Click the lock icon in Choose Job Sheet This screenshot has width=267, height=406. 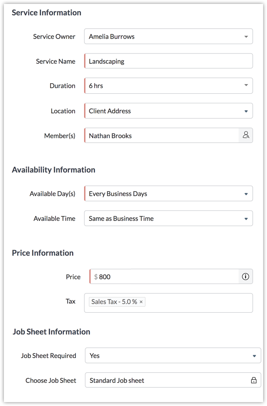[x=253, y=380]
